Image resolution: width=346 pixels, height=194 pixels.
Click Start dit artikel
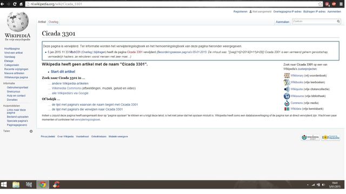(x=63, y=72)
